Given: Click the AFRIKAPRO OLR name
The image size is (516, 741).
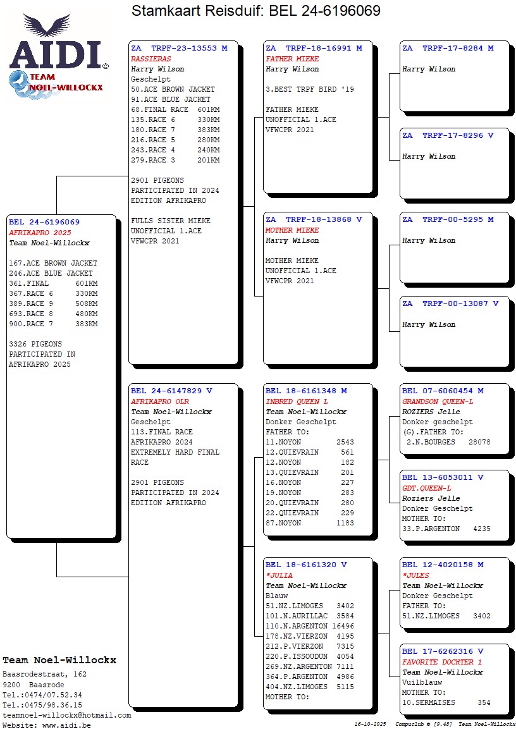Looking at the screenshot, I should pos(159,401).
